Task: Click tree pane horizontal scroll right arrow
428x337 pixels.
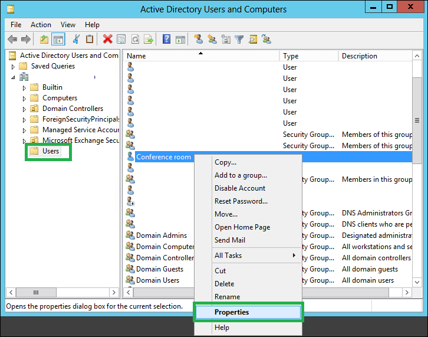Action: (x=114, y=293)
